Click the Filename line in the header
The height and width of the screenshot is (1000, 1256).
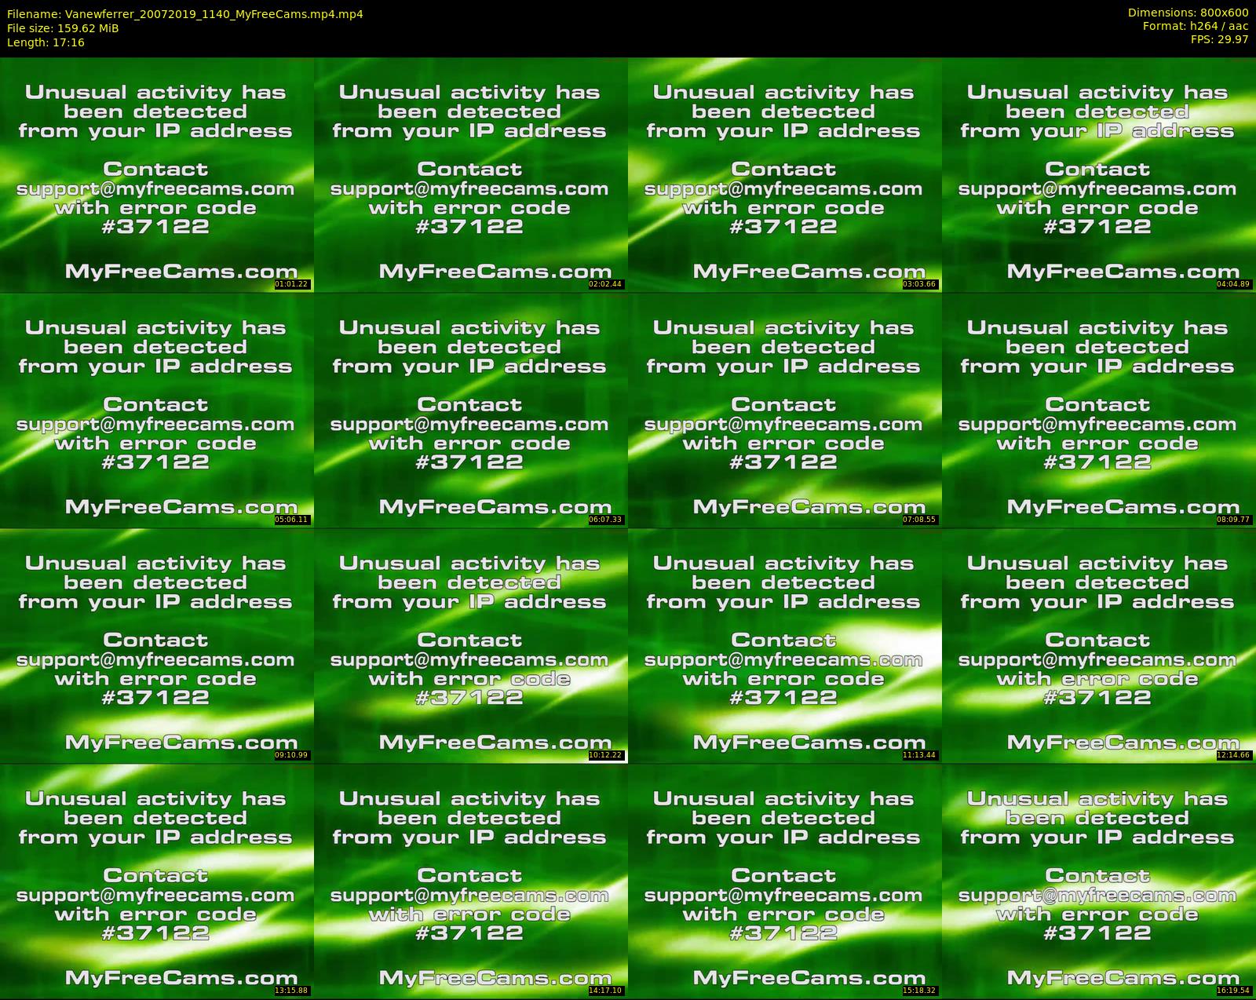(185, 14)
